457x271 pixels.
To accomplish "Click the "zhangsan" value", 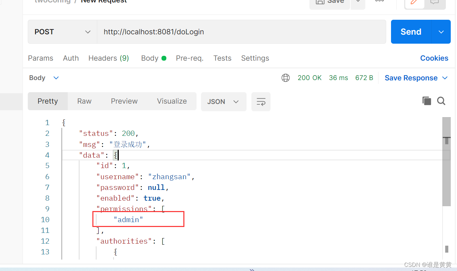I will coord(169,176).
